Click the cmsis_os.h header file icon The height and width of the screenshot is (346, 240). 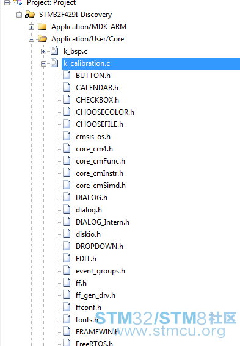67,136
